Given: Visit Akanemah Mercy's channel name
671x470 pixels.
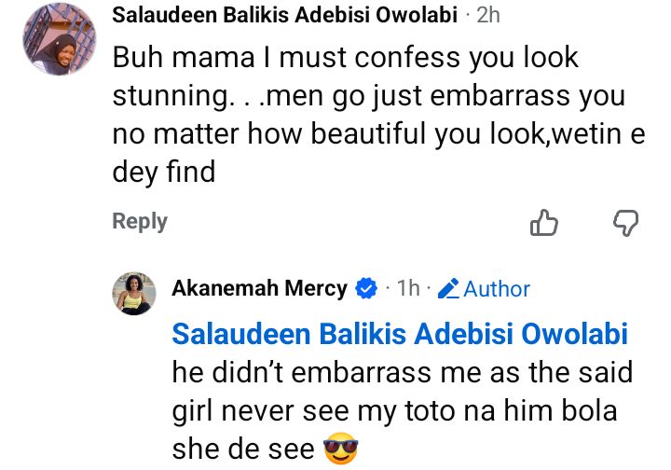Looking at the screenshot, I should (x=259, y=289).
